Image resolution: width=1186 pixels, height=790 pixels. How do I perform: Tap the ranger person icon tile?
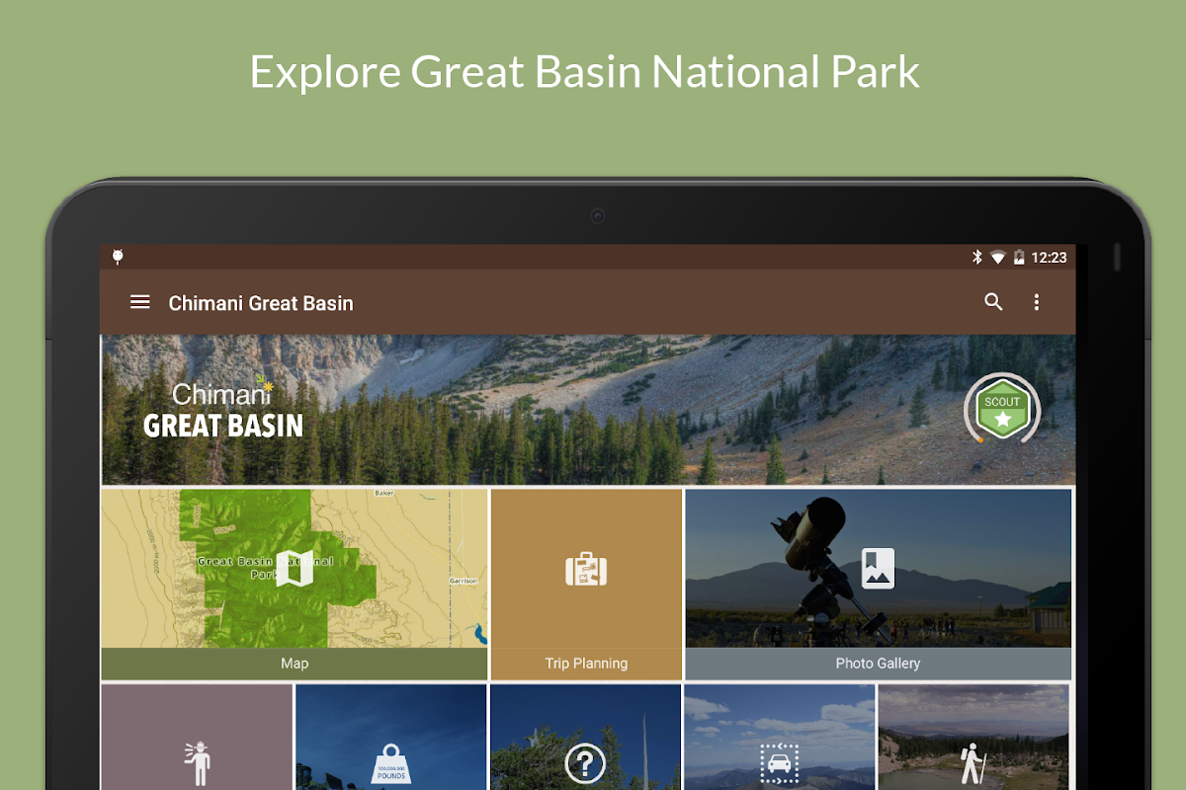point(197,738)
